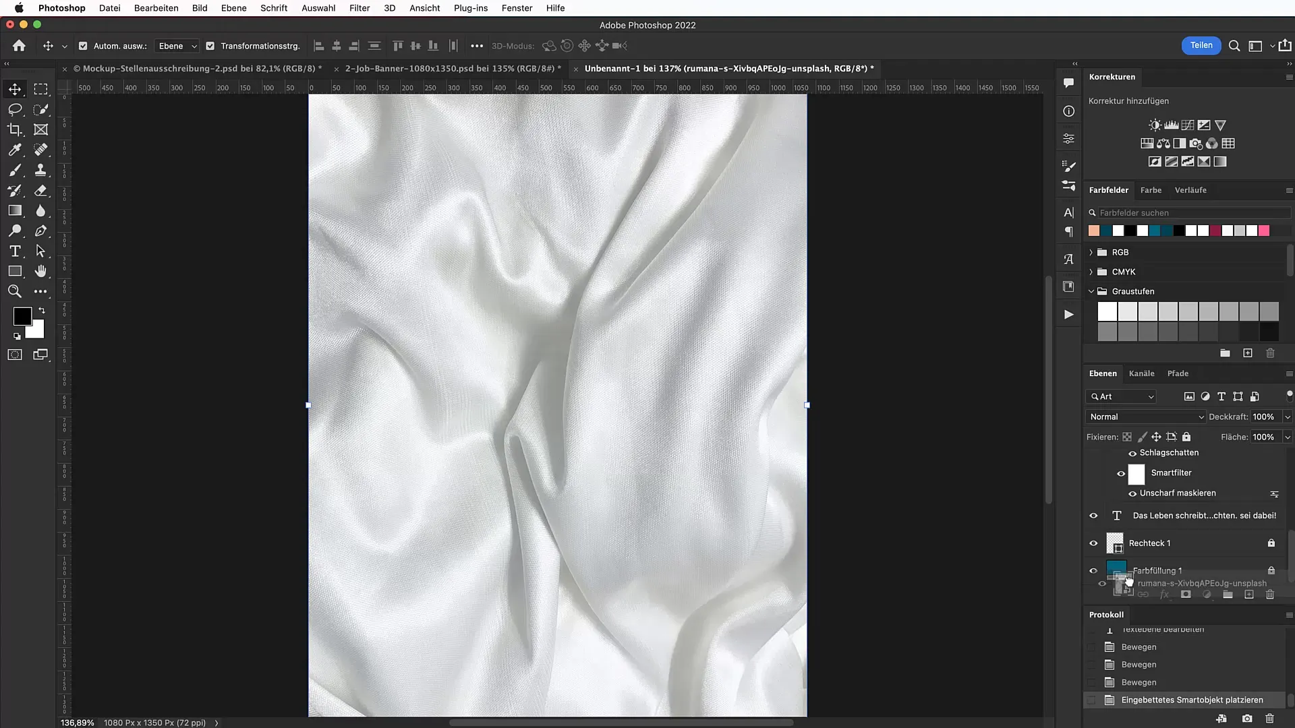Expand the RGB swatch folder

1091,252
